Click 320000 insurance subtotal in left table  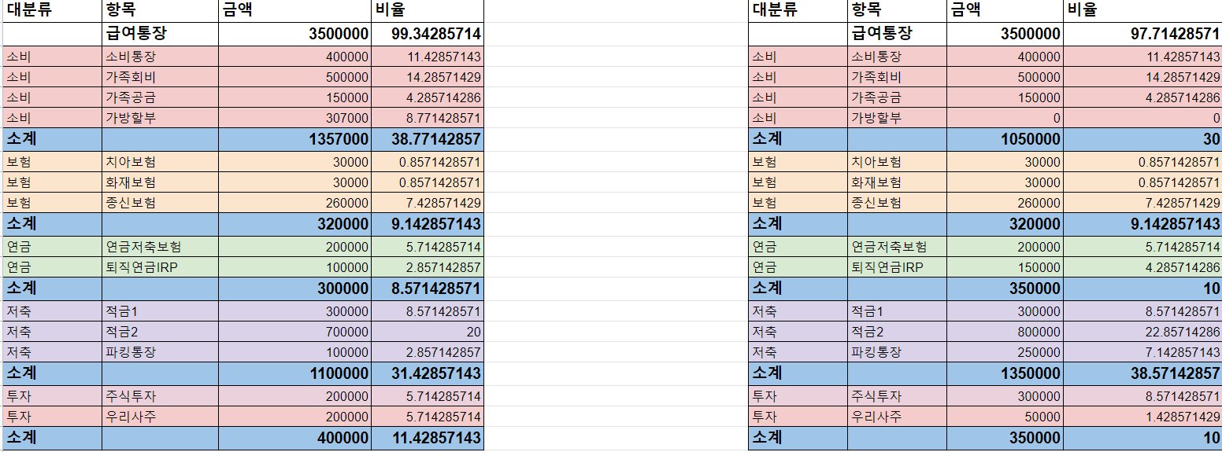coord(294,224)
